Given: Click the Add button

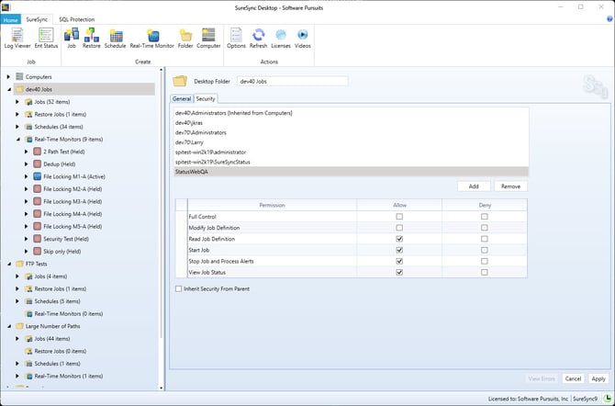Looking at the screenshot, I should 474,186.
